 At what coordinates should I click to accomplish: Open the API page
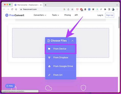point(76,15)
